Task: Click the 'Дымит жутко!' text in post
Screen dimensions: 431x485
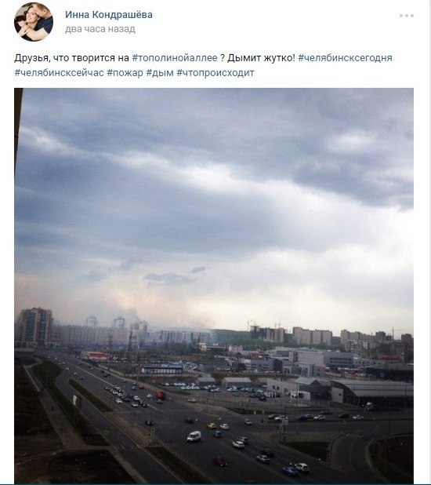Action: (262, 58)
